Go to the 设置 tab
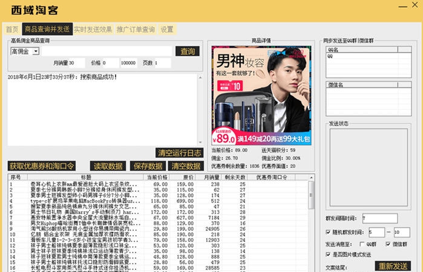 (167, 29)
